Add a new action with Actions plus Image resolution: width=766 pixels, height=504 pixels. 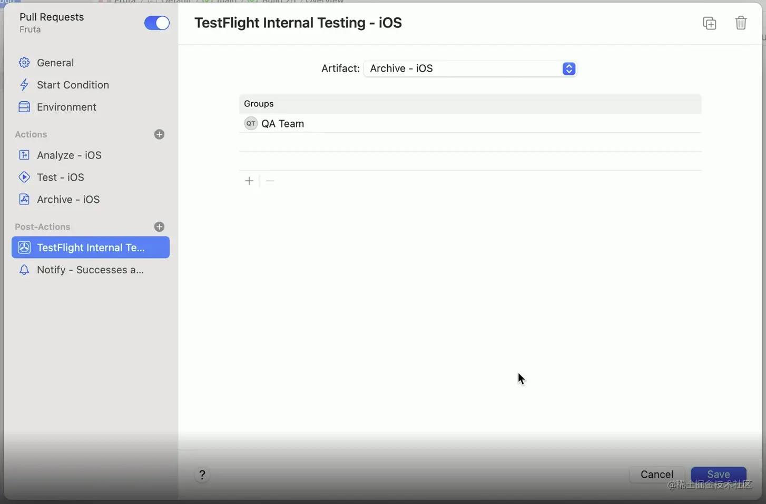click(x=159, y=134)
